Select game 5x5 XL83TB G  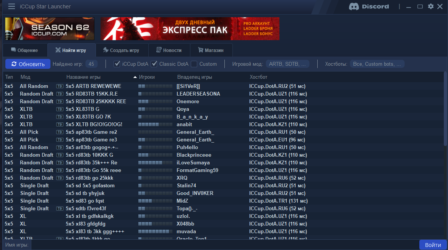(x=83, y=109)
